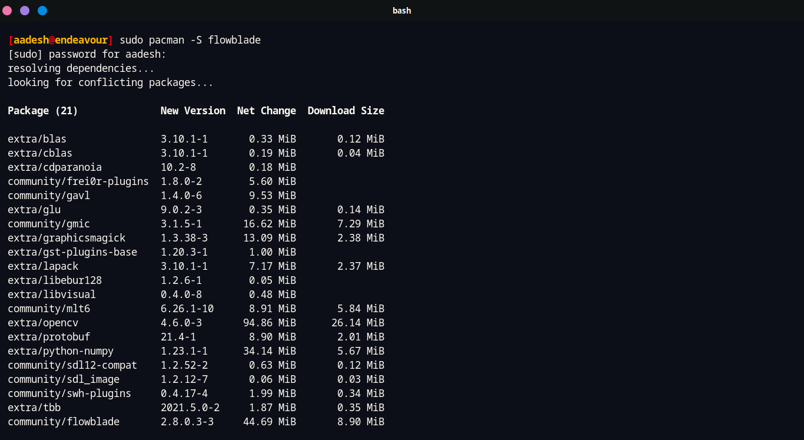Click the Net Change column header

click(x=266, y=110)
